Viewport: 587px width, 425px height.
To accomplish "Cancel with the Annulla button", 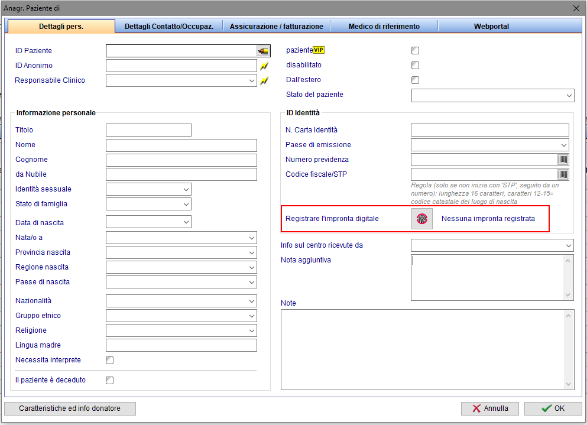I will [490, 408].
